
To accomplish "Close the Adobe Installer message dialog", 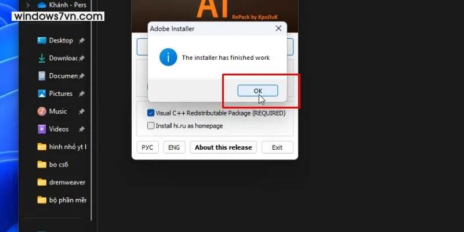I will click(278, 28).
